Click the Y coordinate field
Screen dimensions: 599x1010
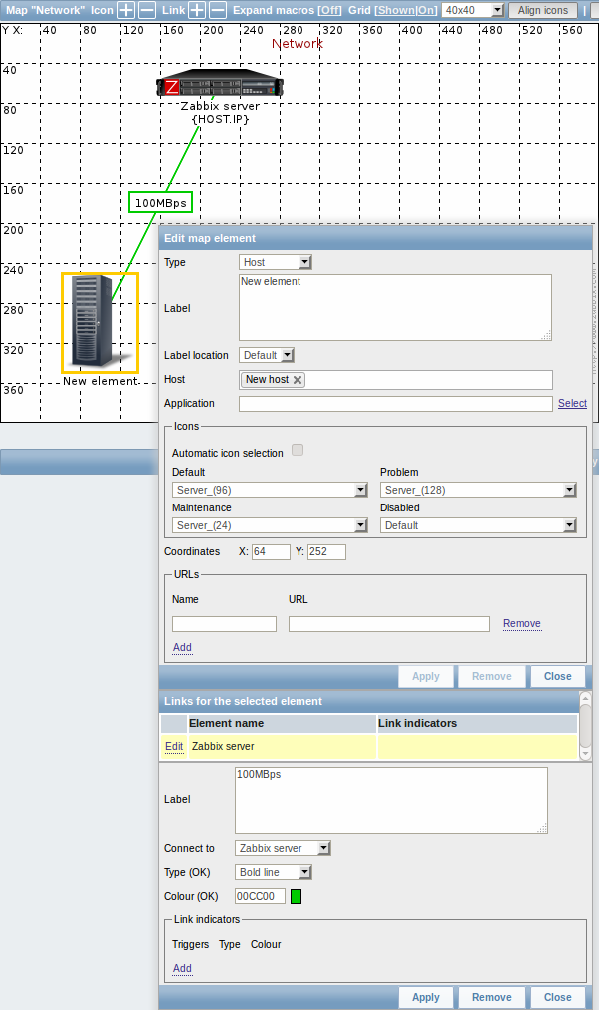326,552
